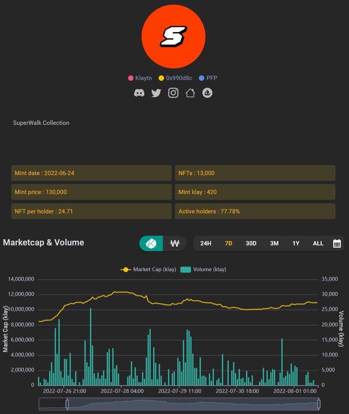The image size is (349, 414).
Task: Select the ALL time range
Action: pyautogui.click(x=318, y=244)
